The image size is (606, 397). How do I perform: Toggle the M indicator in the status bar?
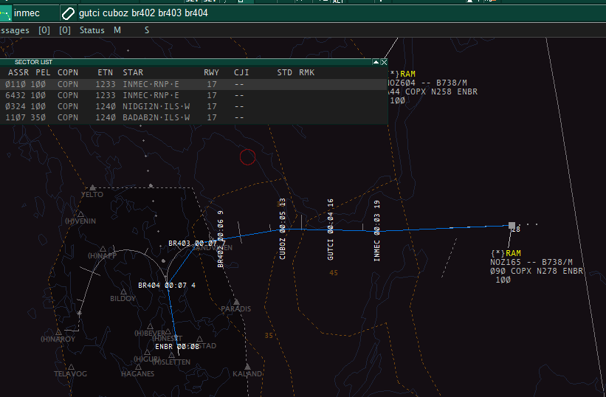click(x=117, y=30)
